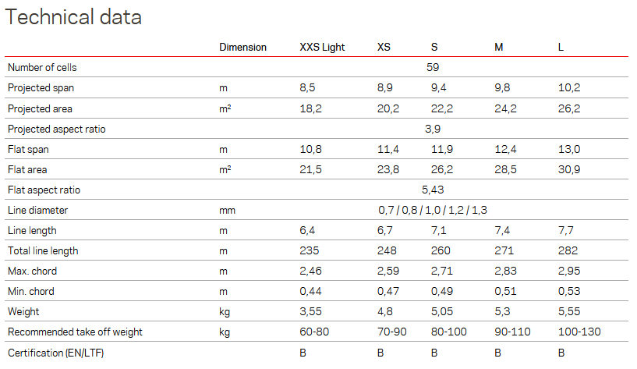Click the Technical data heading
This screenshot has height=369, width=637.
click(73, 17)
